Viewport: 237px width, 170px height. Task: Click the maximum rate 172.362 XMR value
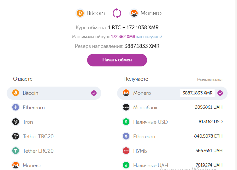[123, 37]
